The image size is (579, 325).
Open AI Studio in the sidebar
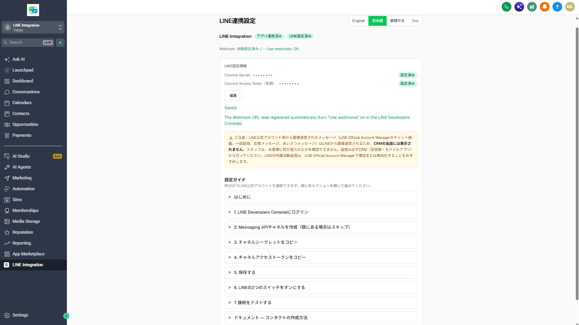pos(33,156)
